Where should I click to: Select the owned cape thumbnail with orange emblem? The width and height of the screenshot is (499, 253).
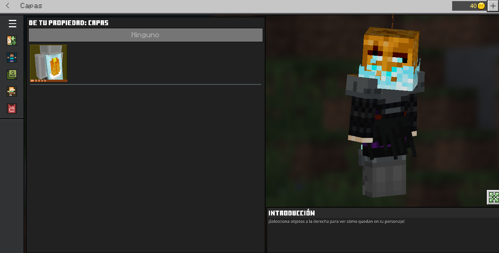tap(49, 63)
